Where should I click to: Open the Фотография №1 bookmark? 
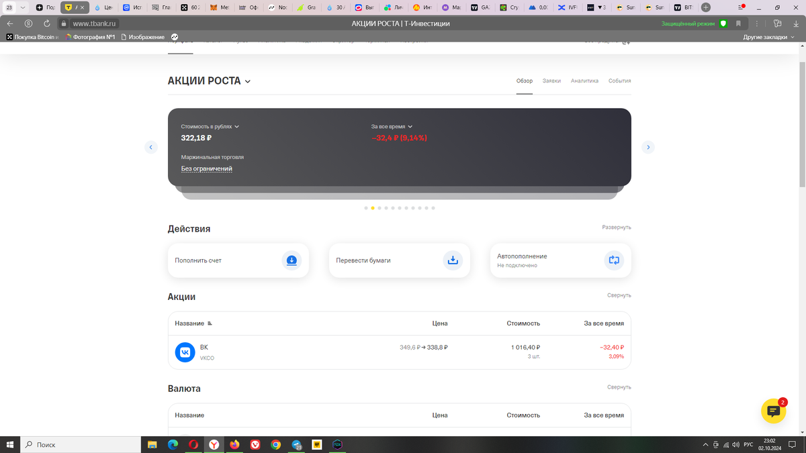[90, 37]
